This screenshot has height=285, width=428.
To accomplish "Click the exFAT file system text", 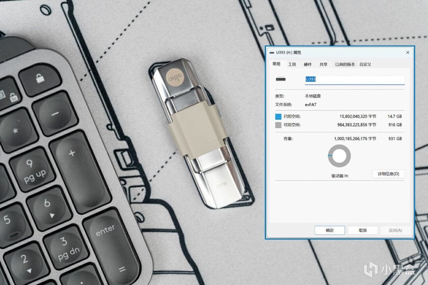I will click(311, 104).
